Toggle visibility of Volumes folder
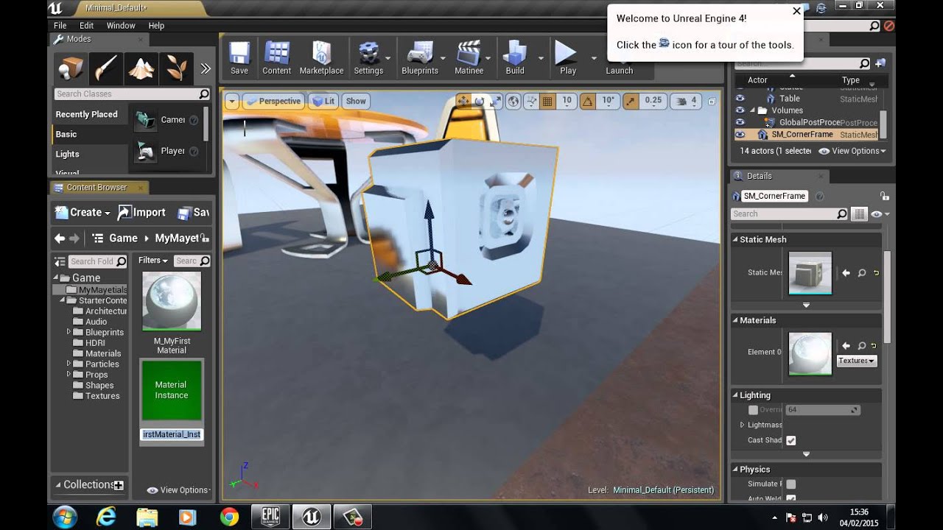 [740, 110]
